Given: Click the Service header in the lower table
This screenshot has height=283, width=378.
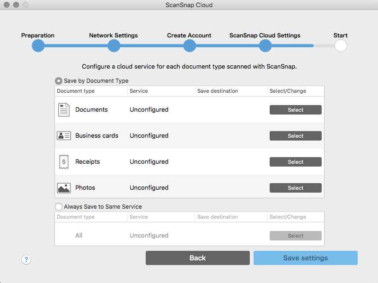Looking at the screenshot, I should tap(139, 217).
